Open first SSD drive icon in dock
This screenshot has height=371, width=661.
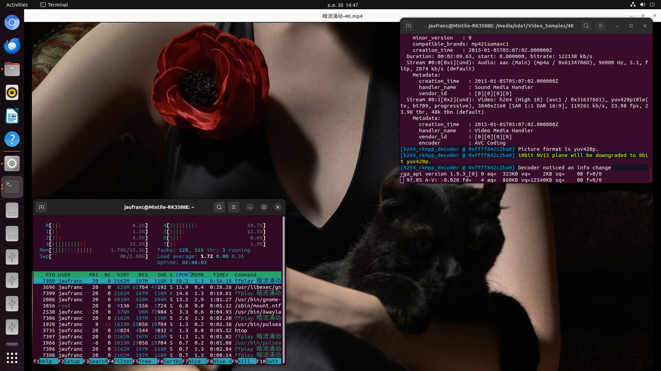(12, 210)
